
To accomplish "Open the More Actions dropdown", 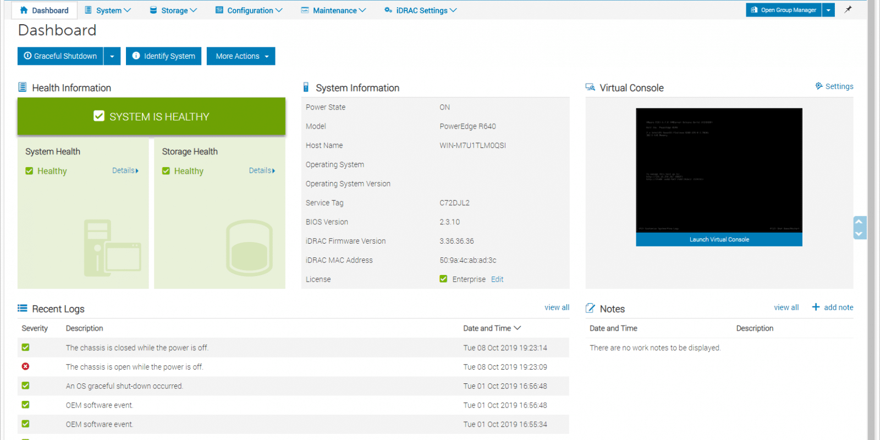I will click(x=241, y=56).
